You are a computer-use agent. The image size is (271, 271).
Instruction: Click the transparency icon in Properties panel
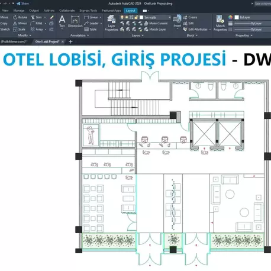coord(230,30)
